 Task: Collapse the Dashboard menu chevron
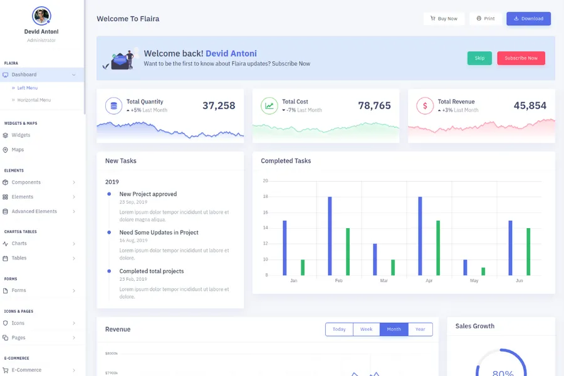point(74,75)
